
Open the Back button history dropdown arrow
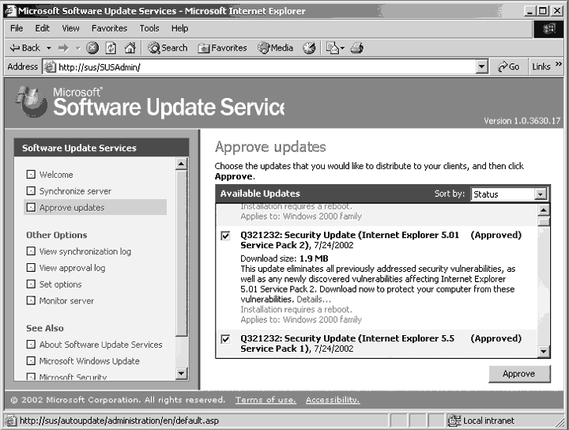click(49, 47)
